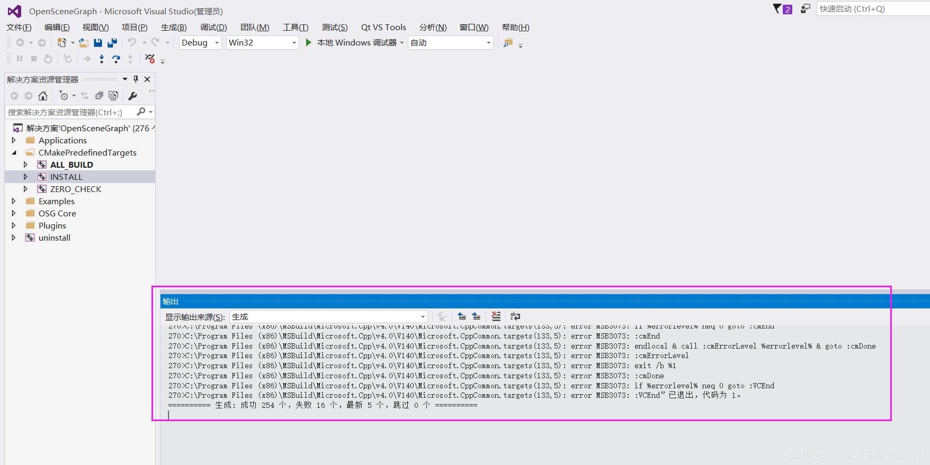Click the notifications flag icon
This screenshot has width=930, height=465.
[x=777, y=8]
